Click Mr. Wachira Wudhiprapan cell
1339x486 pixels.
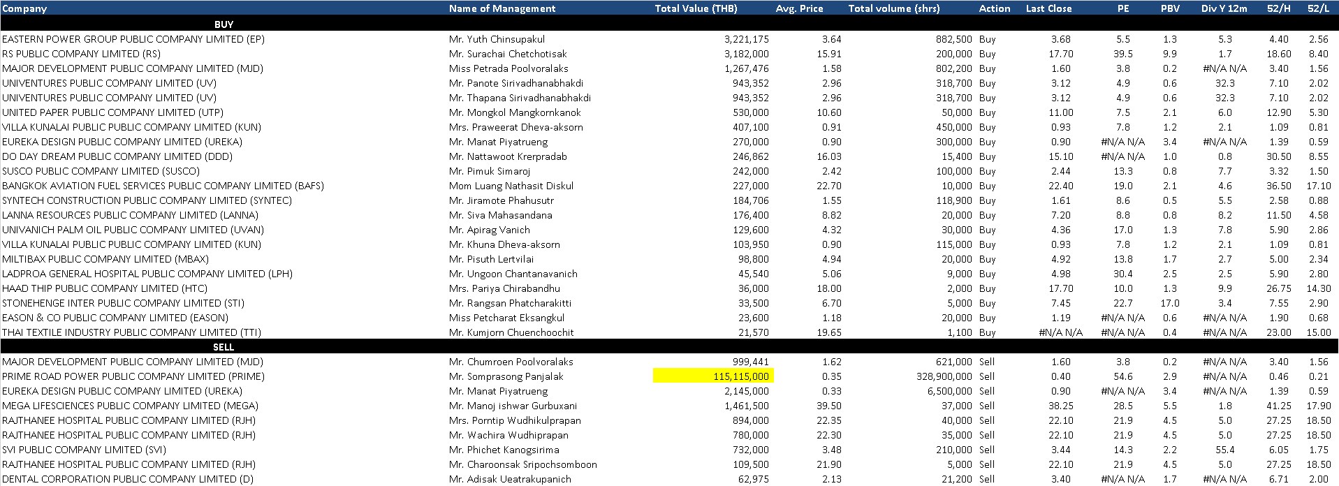pos(508,435)
